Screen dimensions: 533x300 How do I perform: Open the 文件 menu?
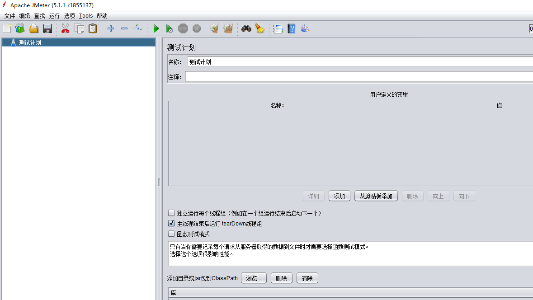pos(9,16)
